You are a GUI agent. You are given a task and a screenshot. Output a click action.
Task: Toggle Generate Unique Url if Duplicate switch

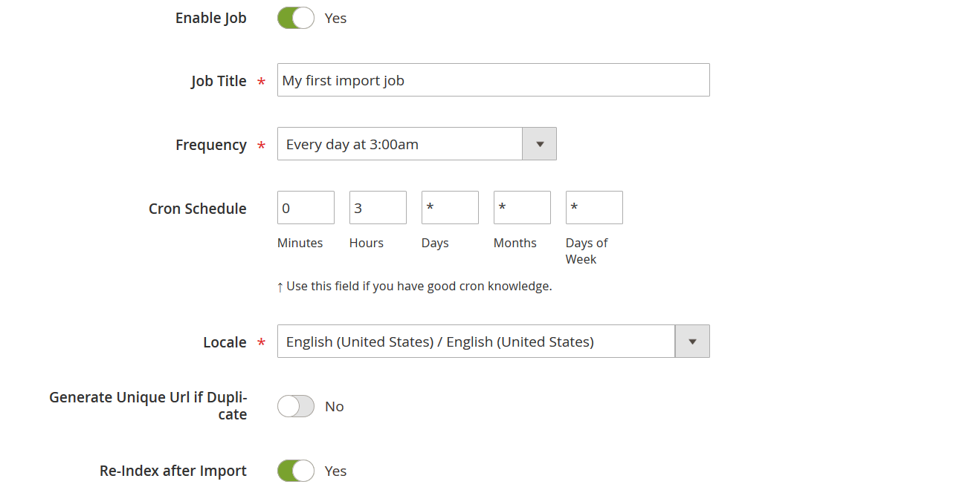click(x=296, y=406)
